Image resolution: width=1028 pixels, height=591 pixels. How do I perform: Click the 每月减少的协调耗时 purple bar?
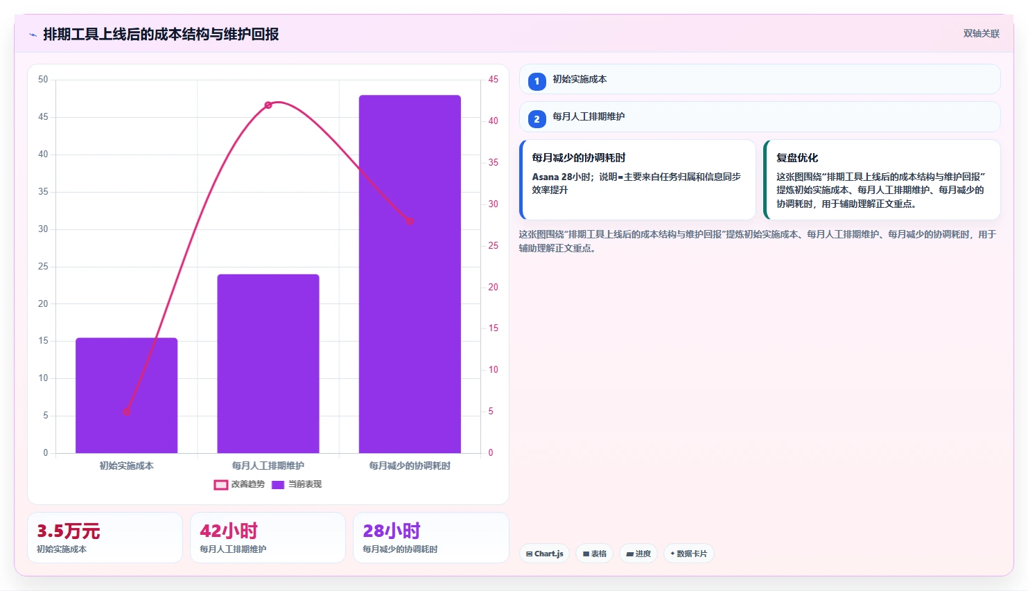(410, 274)
